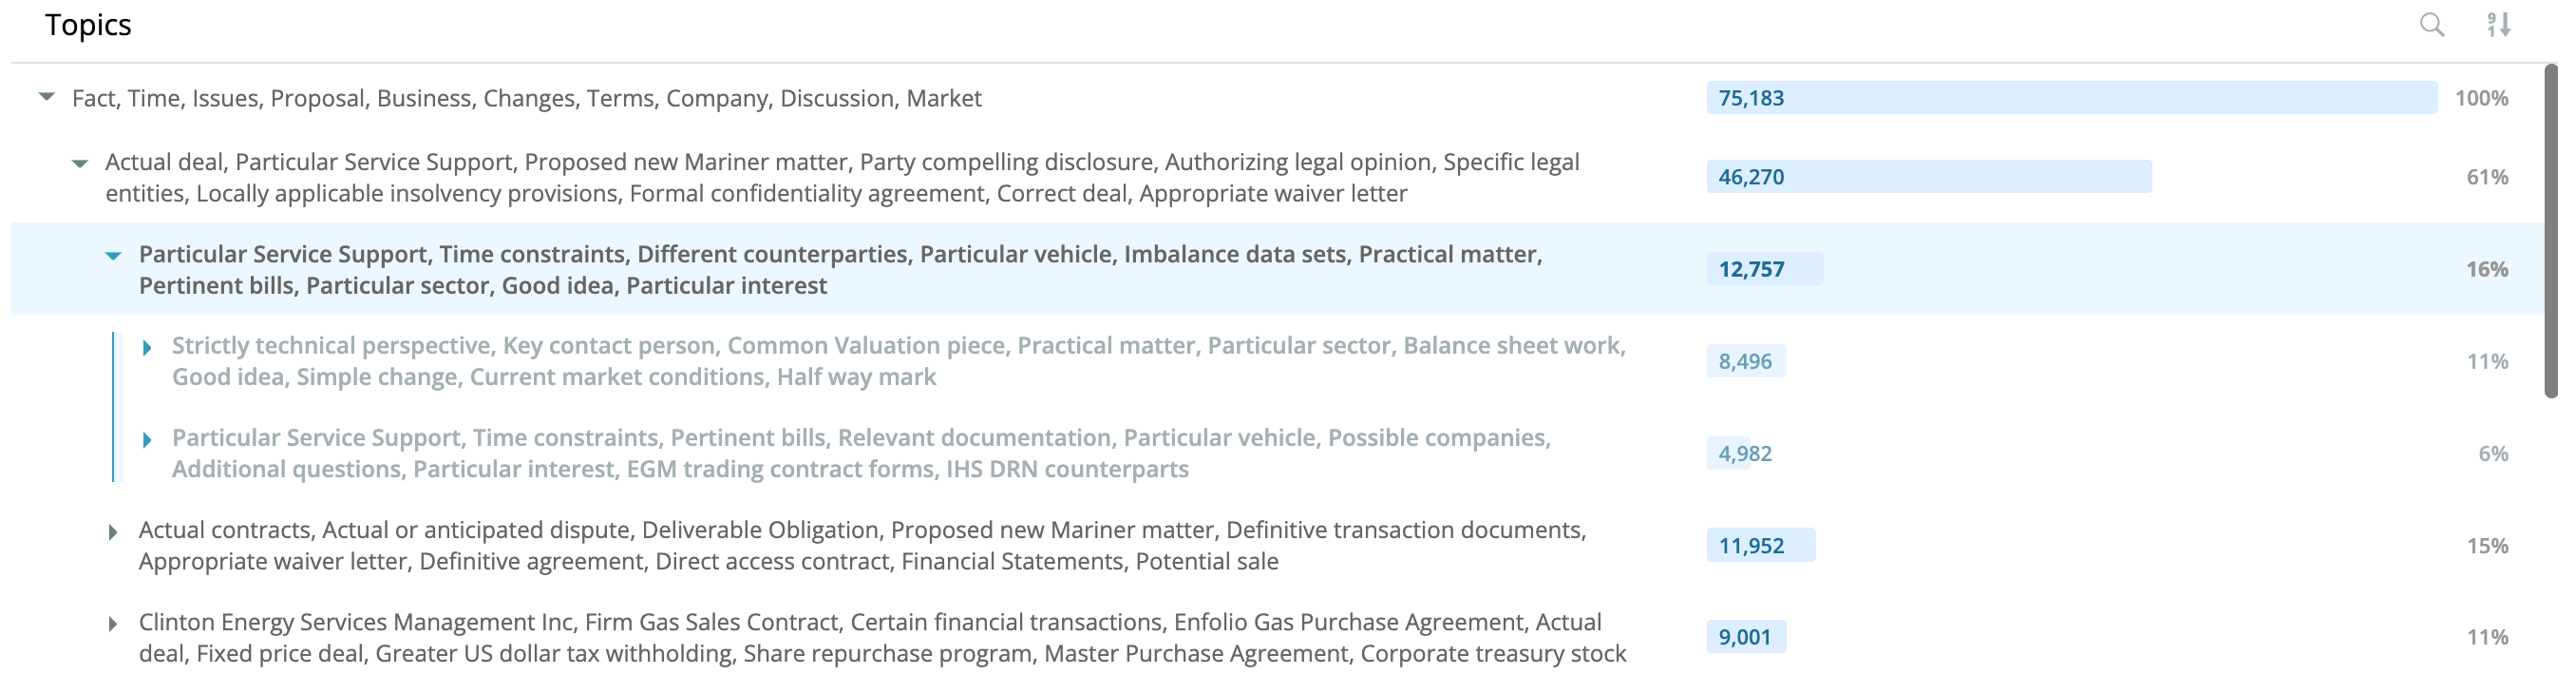This screenshot has width=2576, height=694.
Task: Collapse the highlighted Particular Service Support topic
Action: [x=113, y=256]
